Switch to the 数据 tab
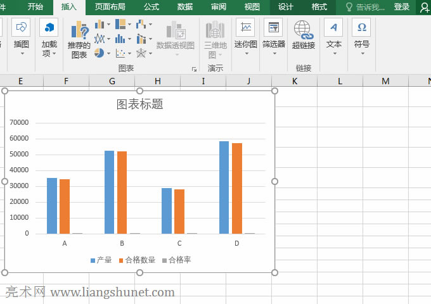Viewport: 431px width, 304px height. (x=184, y=6)
